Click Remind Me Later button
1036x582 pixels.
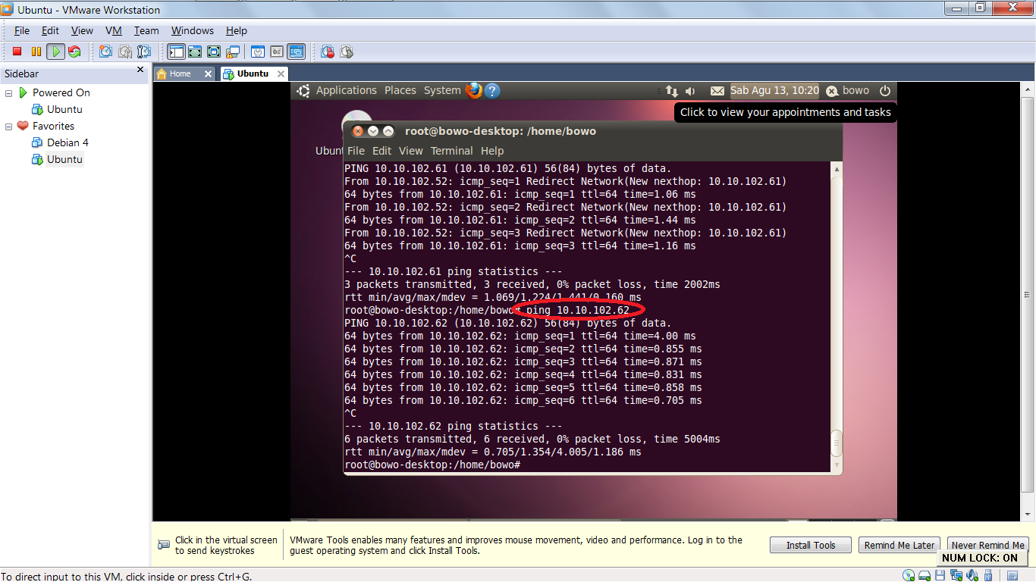899,545
